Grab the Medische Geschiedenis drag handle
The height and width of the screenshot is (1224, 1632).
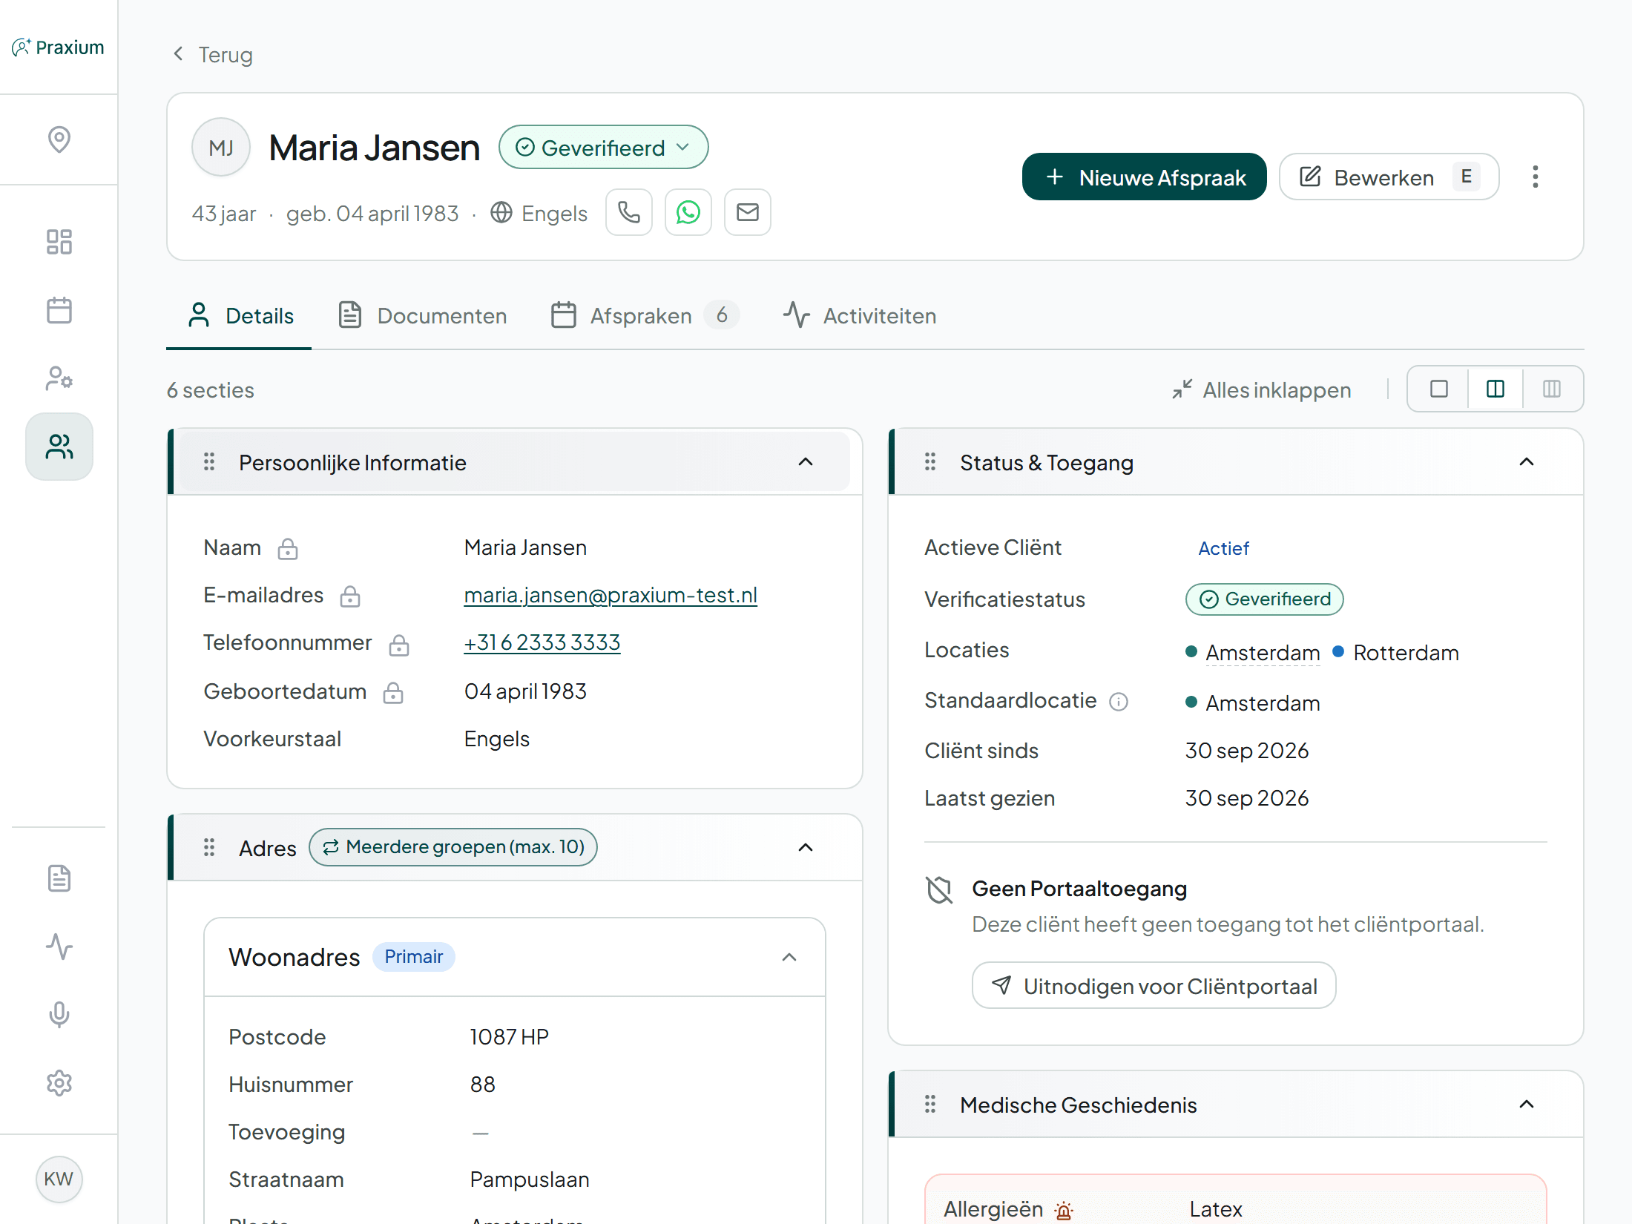[930, 1105]
